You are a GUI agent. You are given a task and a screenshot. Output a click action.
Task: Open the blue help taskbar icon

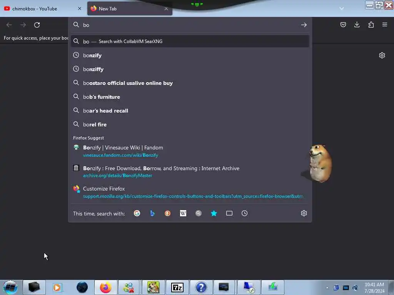tap(201, 287)
